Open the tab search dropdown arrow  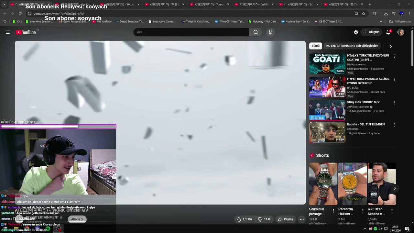[x=4, y=4]
